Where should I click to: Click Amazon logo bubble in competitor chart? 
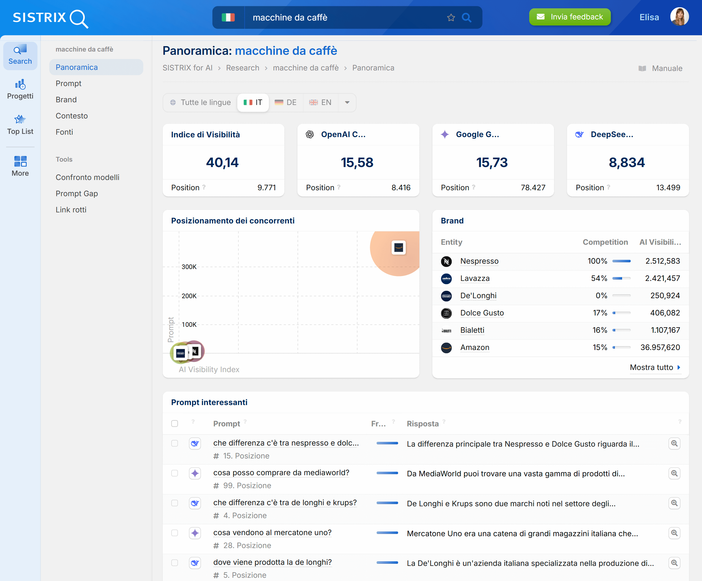point(399,247)
